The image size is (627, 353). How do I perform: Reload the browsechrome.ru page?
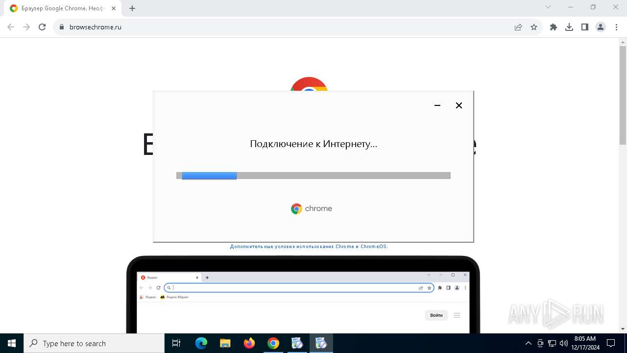[x=42, y=27]
